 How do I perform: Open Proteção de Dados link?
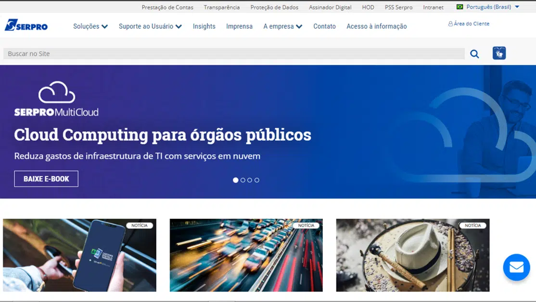pyautogui.click(x=274, y=7)
